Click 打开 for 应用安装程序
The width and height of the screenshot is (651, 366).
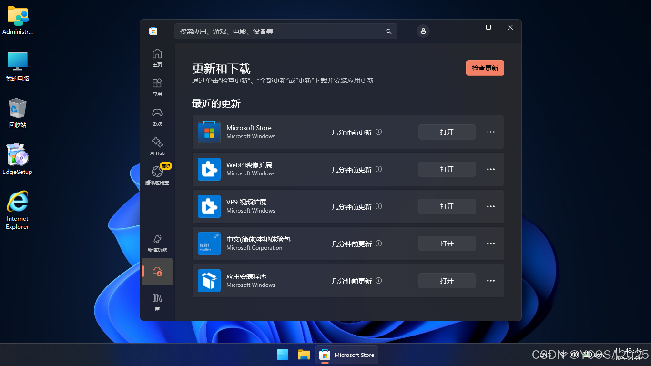[x=447, y=281]
